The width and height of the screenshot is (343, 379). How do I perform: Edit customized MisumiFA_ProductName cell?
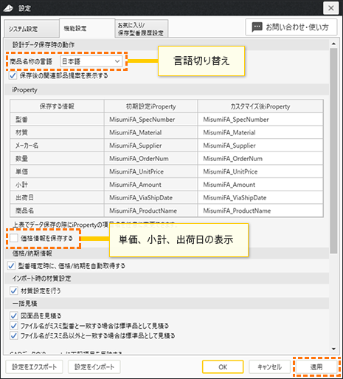click(x=260, y=211)
